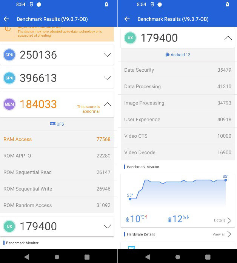Tap the battery drop icon beside 12%
The height and width of the screenshot is (263, 237).
(x=169, y=220)
